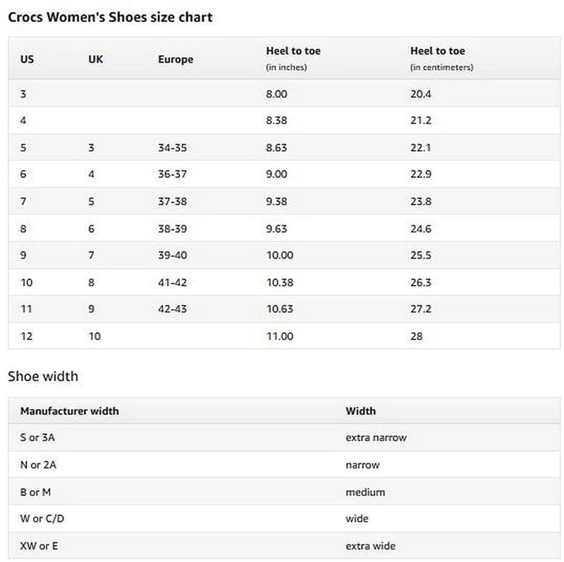Select the 34-35 Europe size cell

(172, 148)
